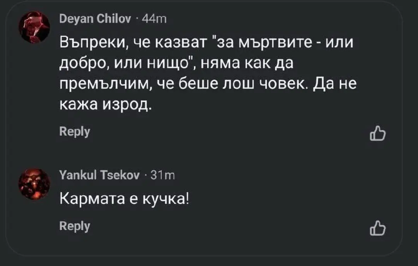Reply to Deyan Chilov's comment
418x266 pixels.
point(75,132)
